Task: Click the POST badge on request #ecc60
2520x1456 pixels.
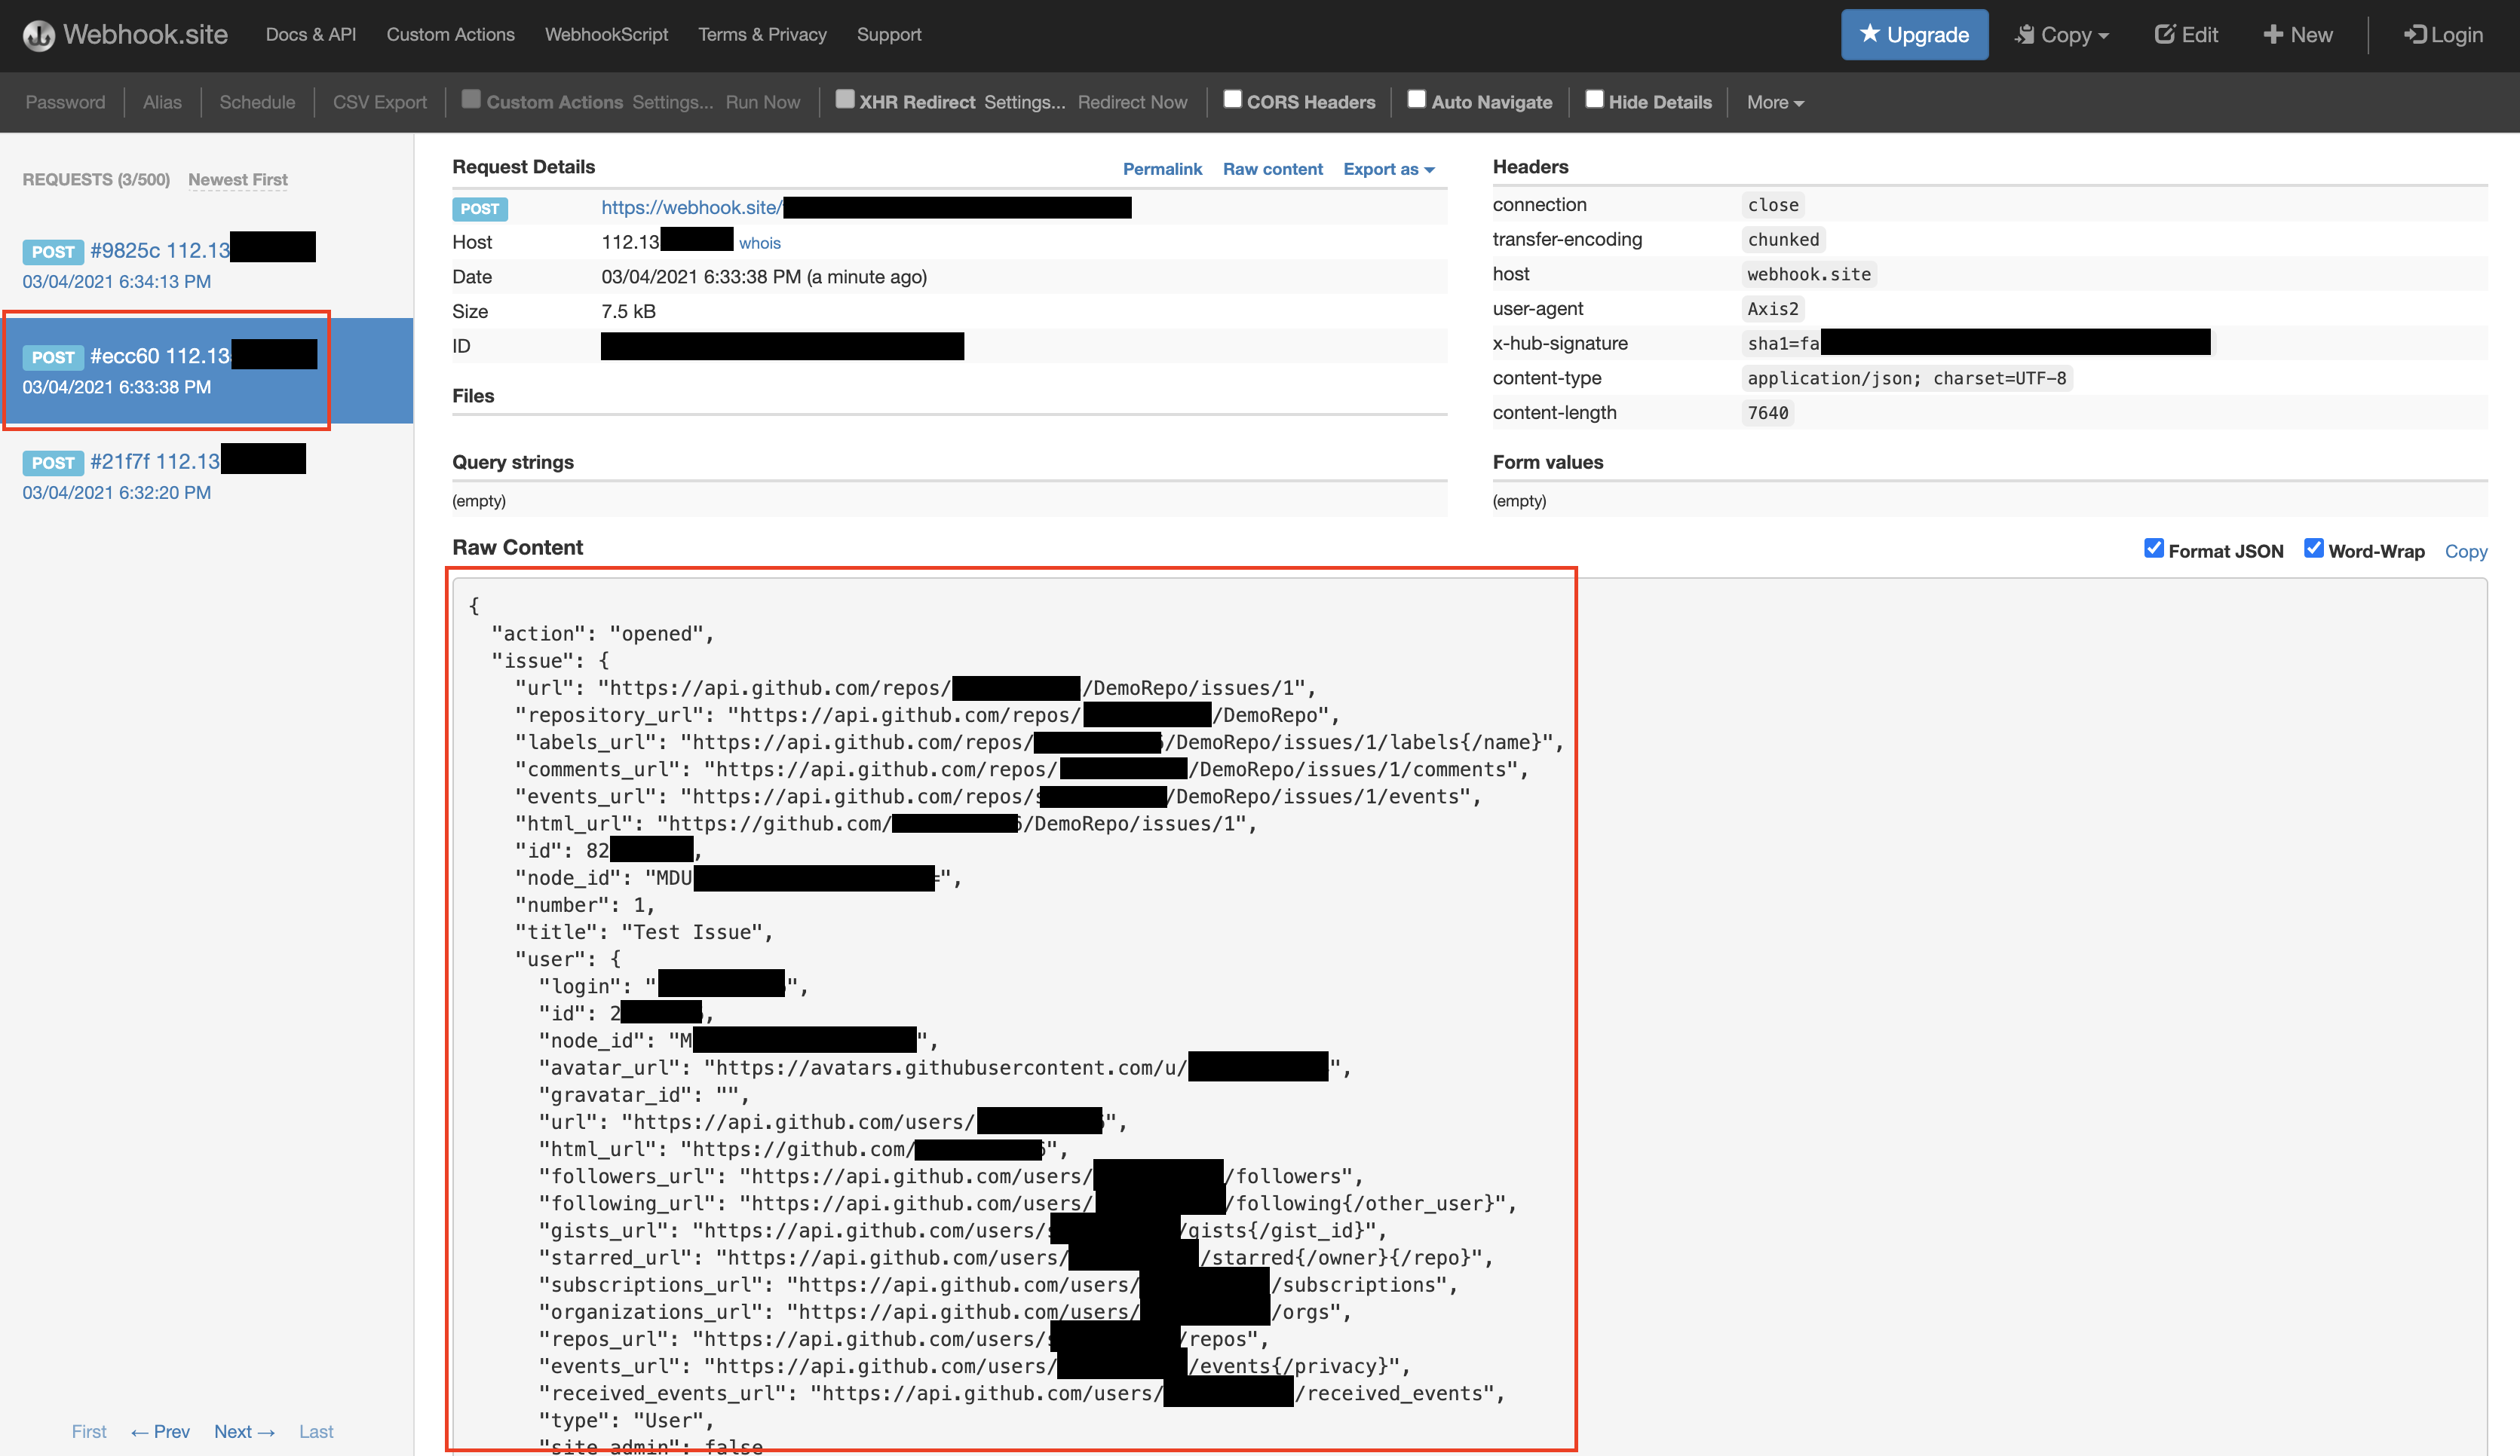Action: pos(53,356)
